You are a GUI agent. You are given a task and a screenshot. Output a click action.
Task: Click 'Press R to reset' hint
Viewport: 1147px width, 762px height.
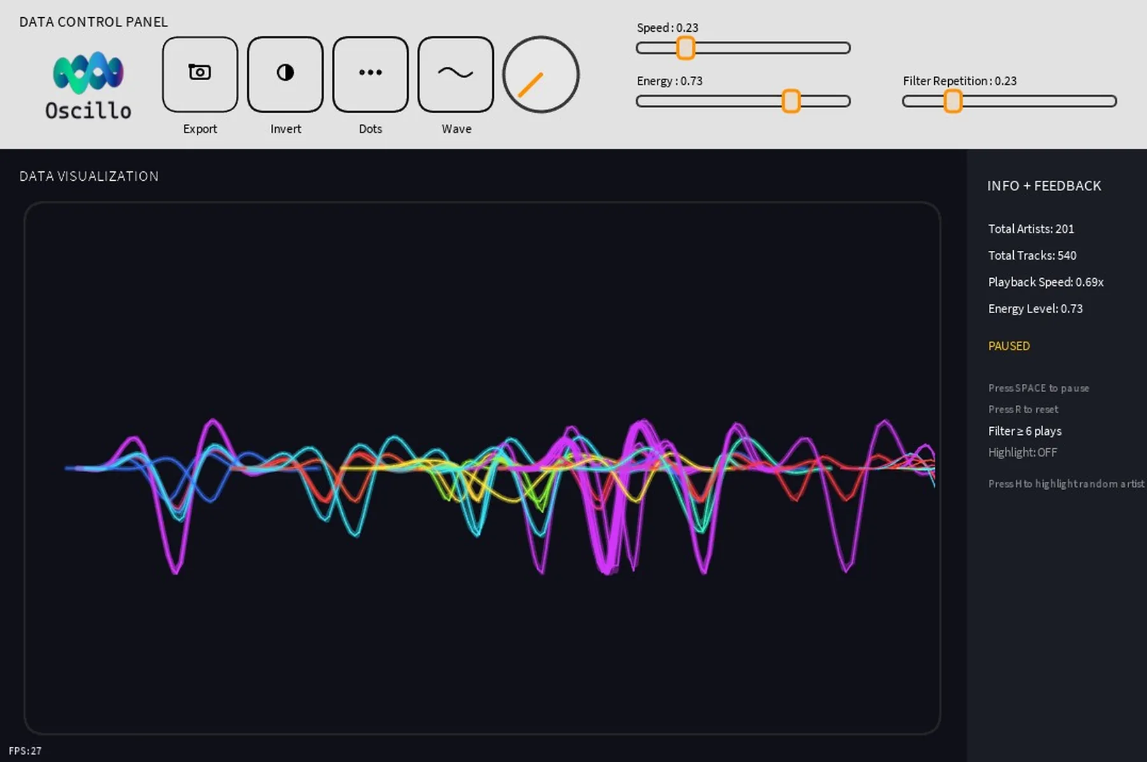click(1023, 409)
